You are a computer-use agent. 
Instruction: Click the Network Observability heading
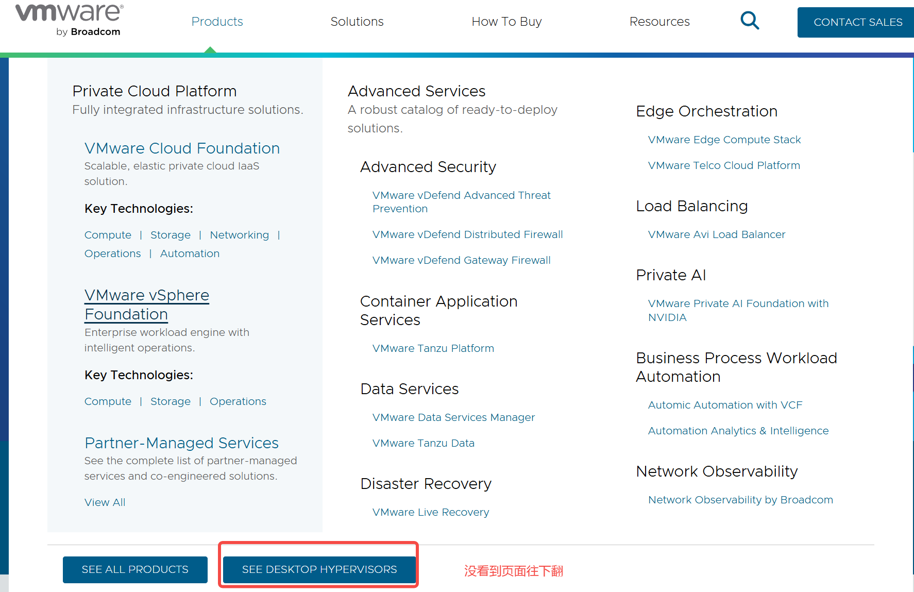tap(717, 471)
